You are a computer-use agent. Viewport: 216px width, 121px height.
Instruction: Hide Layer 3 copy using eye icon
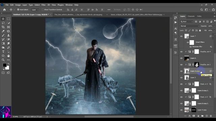[x=181, y=71]
